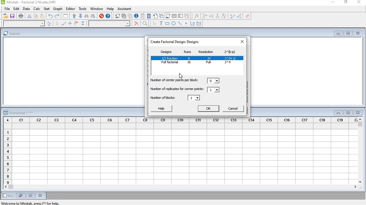This screenshot has height=205, width=366.
Task: Click worksheet vertical scrollbar down arrow
Action: [360, 182]
